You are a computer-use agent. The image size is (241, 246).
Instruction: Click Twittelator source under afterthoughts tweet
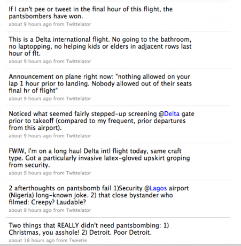(79, 210)
